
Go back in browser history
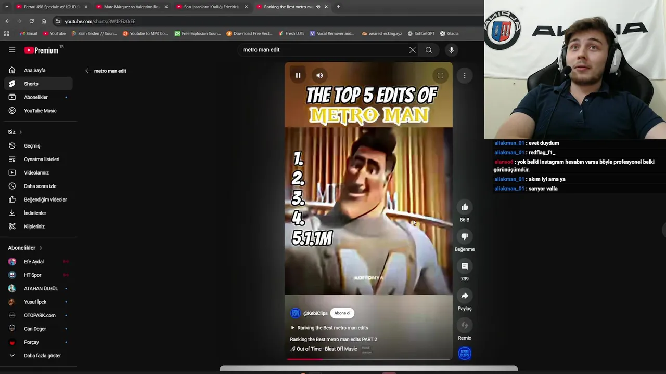pyautogui.click(x=7, y=21)
